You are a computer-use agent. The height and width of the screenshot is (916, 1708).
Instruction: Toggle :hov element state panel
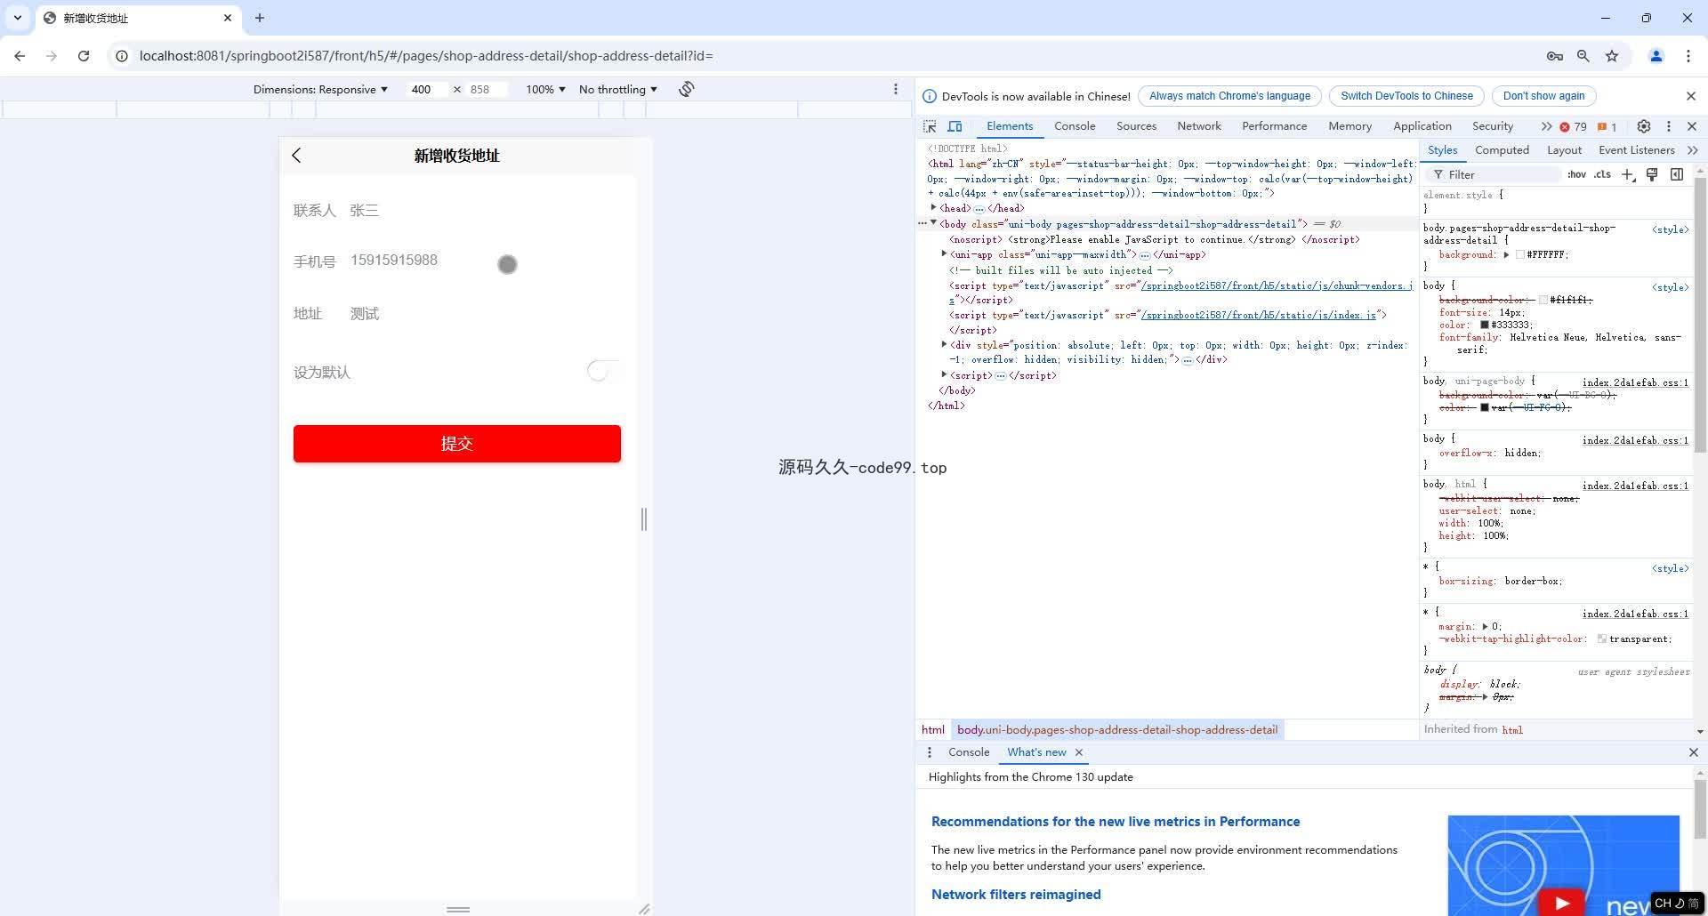click(1577, 174)
